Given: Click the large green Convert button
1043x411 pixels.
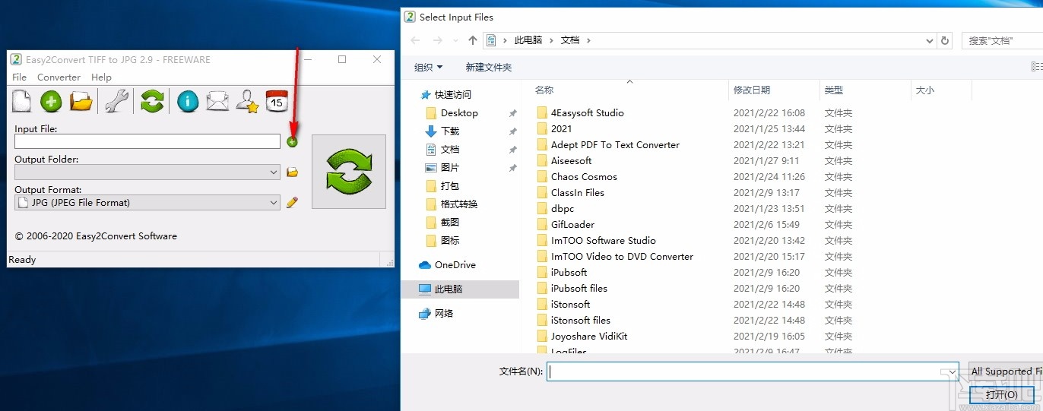Looking at the screenshot, I should pos(349,172).
